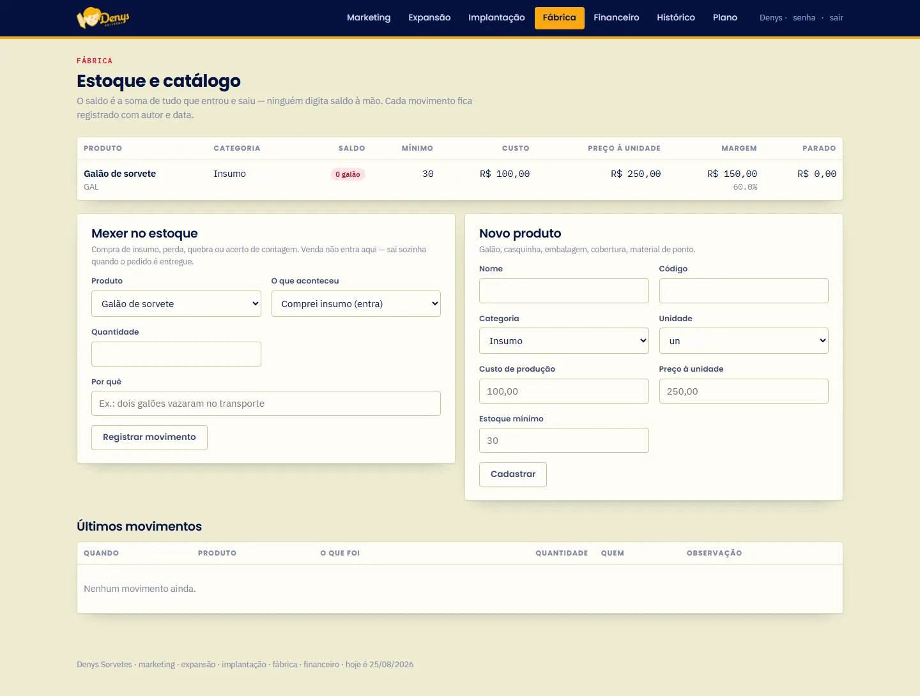This screenshot has width=920, height=696.
Task: Focus the Nome field for new product
Action: (564, 291)
